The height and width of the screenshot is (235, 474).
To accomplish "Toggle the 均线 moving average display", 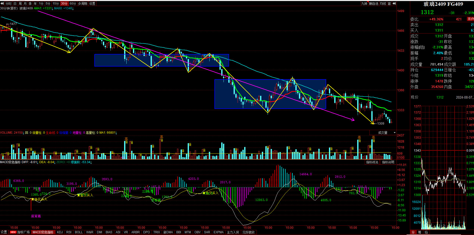I will coord(383,4).
